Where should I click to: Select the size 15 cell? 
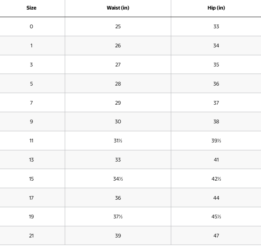coord(31,179)
